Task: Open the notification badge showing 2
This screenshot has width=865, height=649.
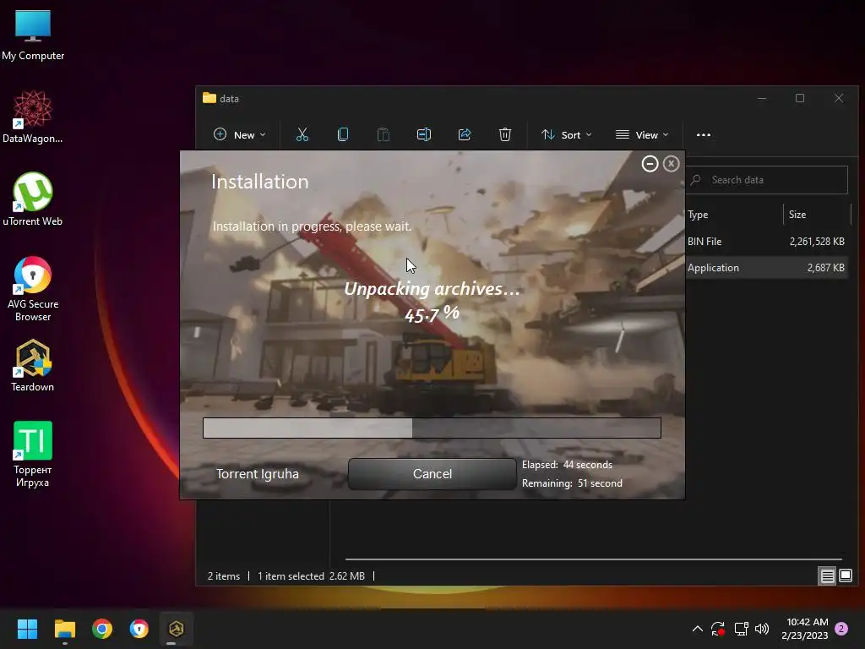Action: tap(841, 629)
